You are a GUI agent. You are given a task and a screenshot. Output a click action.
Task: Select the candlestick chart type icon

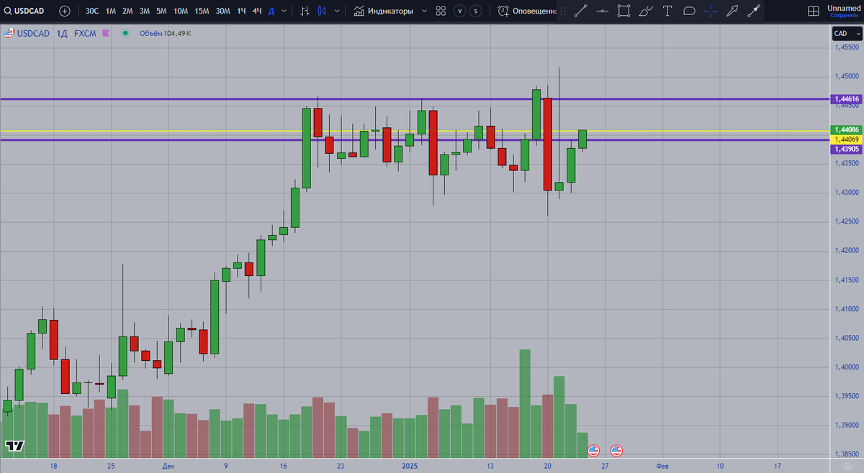[x=321, y=11]
